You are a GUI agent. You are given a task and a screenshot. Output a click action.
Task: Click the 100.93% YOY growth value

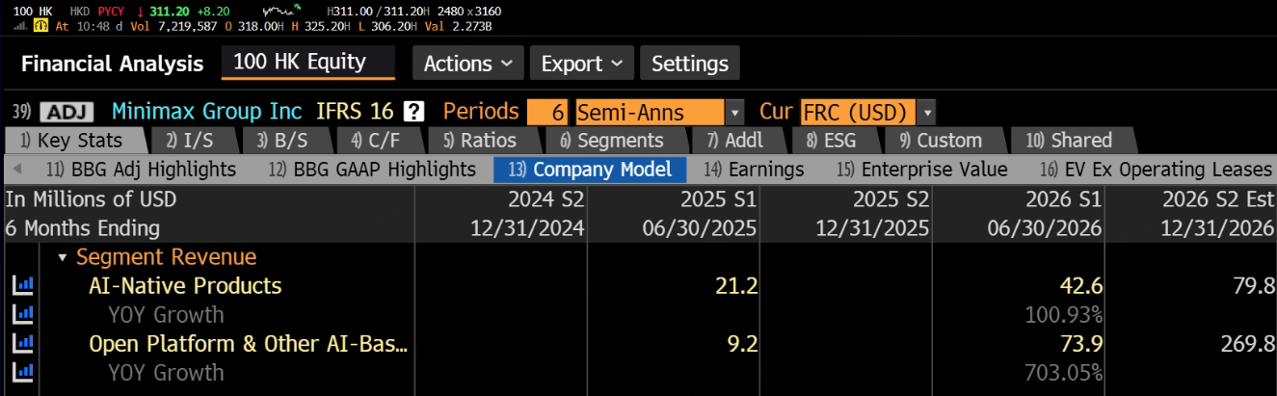(x=1065, y=315)
